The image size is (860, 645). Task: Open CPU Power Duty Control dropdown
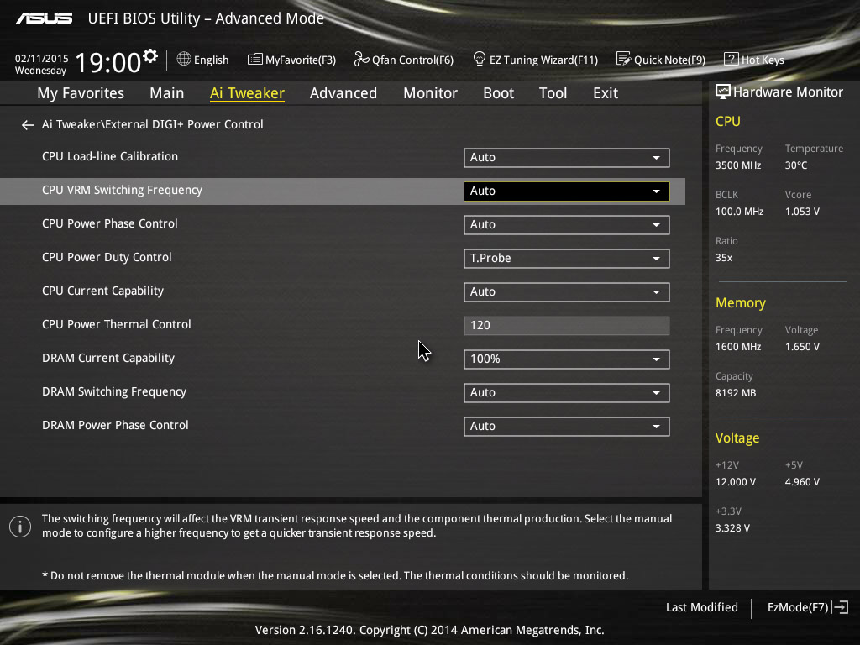(x=567, y=259)
